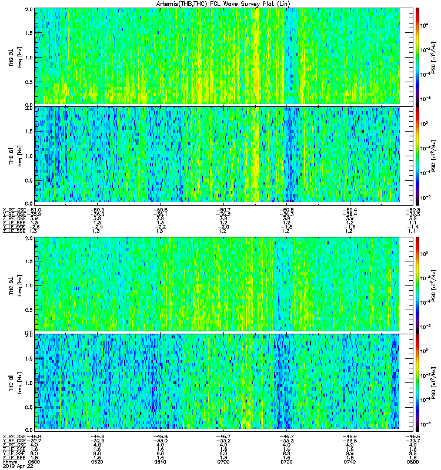Click the '0620' time label

point(97,462)
